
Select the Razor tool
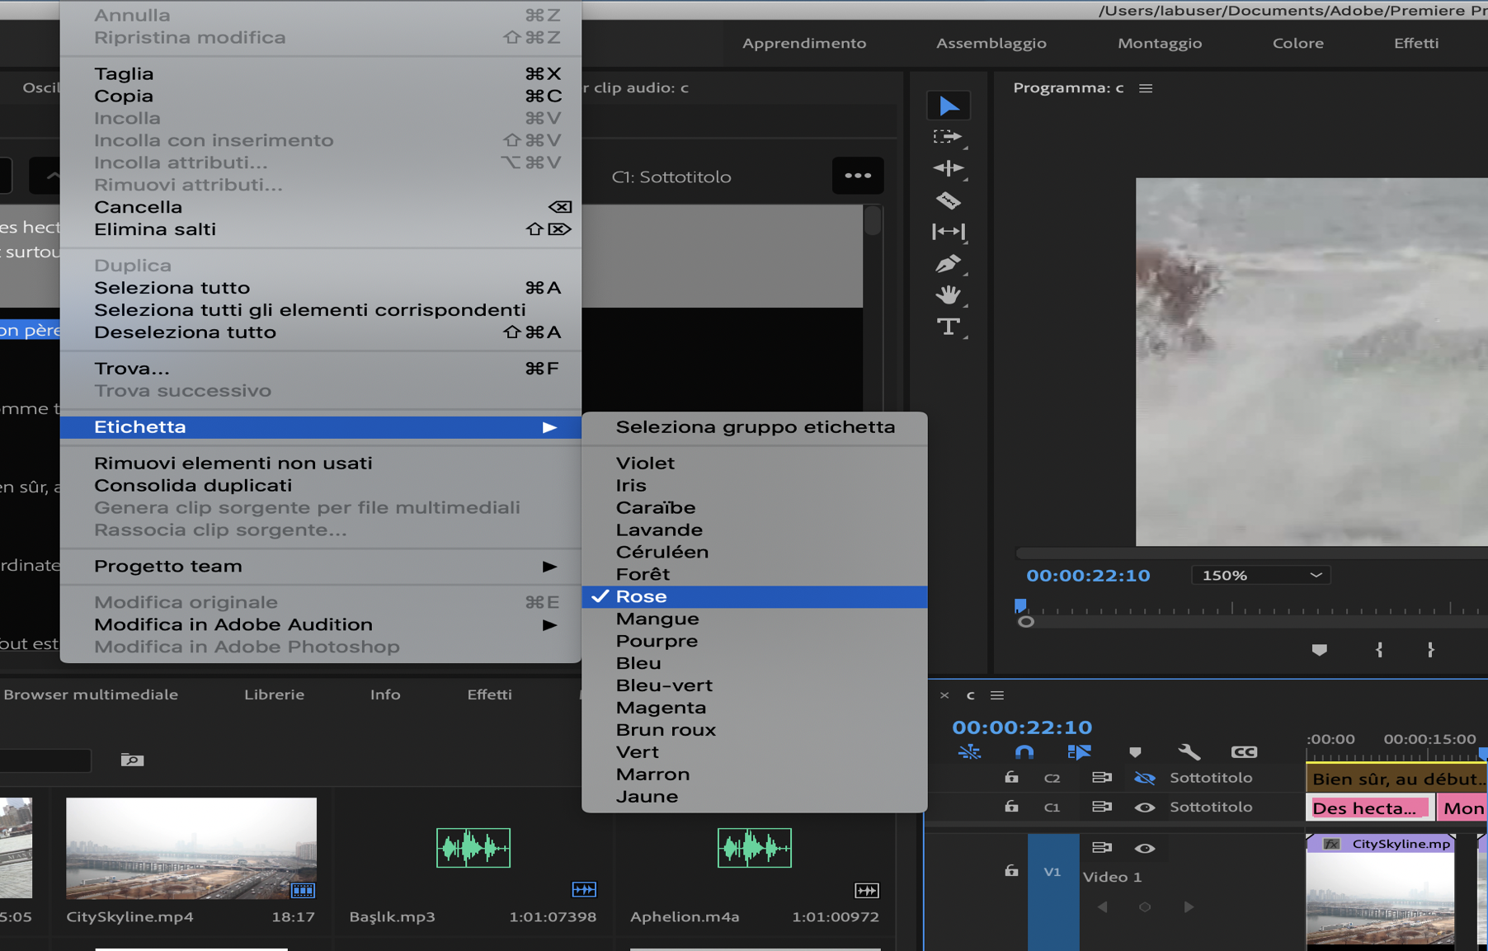(949, 200)
